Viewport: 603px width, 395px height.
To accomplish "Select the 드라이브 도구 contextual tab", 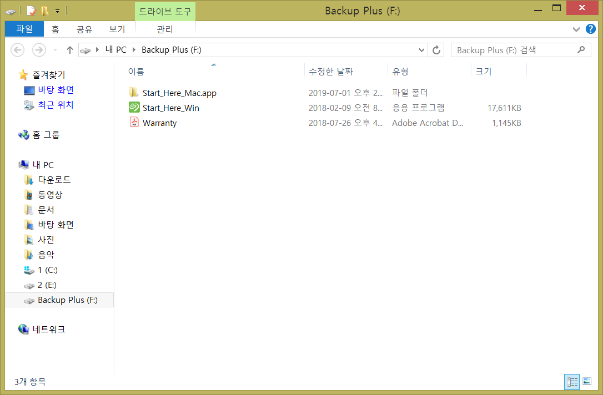I will coord(165,12).
